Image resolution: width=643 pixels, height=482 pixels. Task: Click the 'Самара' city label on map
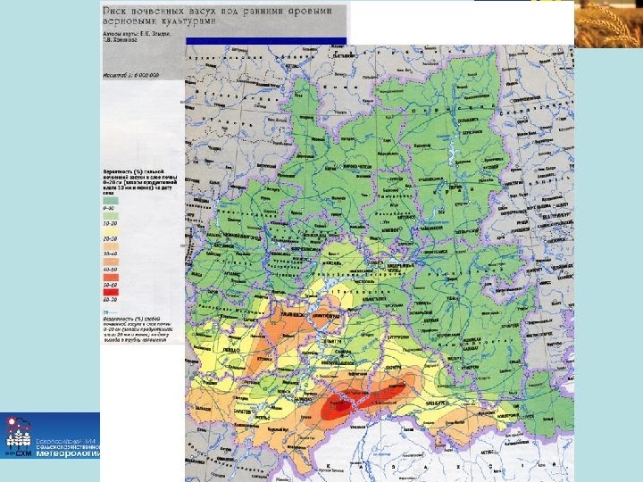tap(342, 352)
